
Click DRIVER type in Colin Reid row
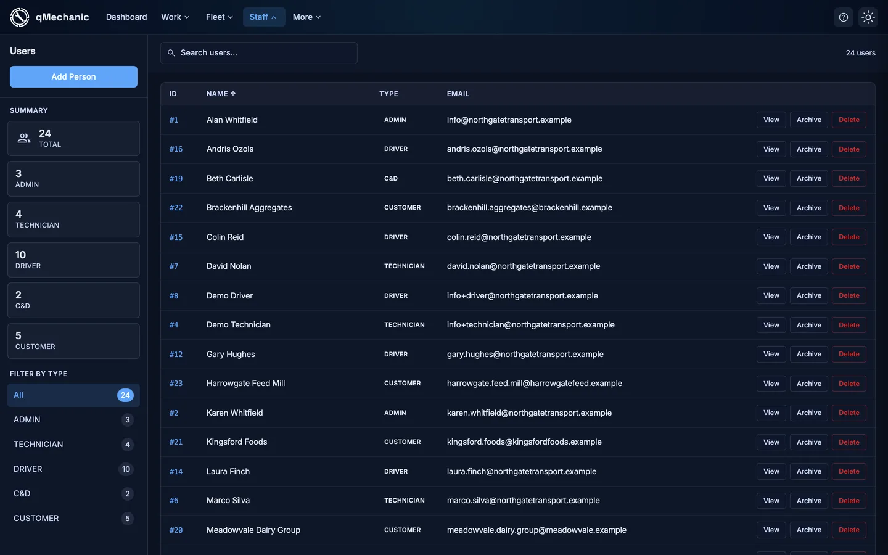tap(396, 237)
